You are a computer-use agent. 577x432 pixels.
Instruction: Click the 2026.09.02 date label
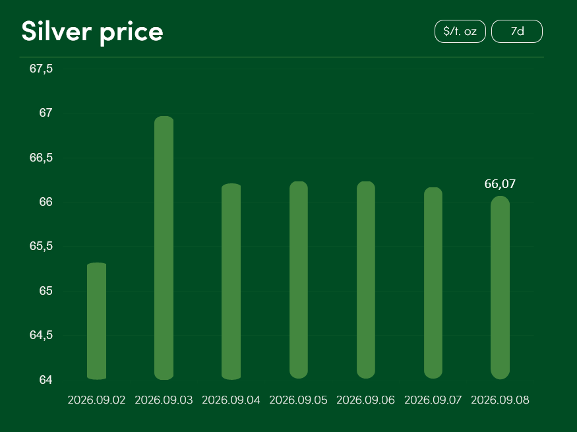point(96,400)
